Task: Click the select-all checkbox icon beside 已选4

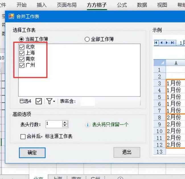Action: tap(39, 101)
